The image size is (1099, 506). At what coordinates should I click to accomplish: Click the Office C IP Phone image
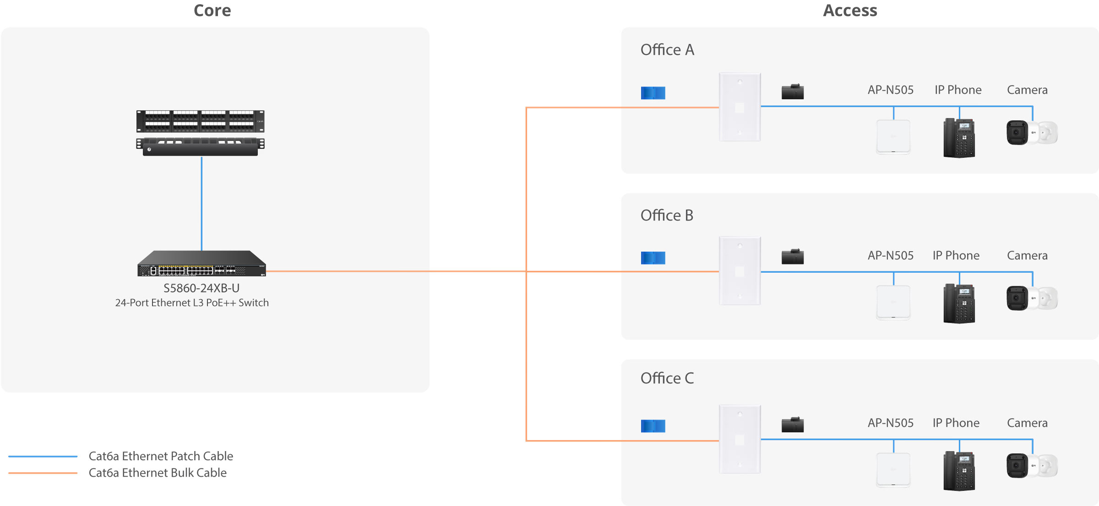click(959, 471)
